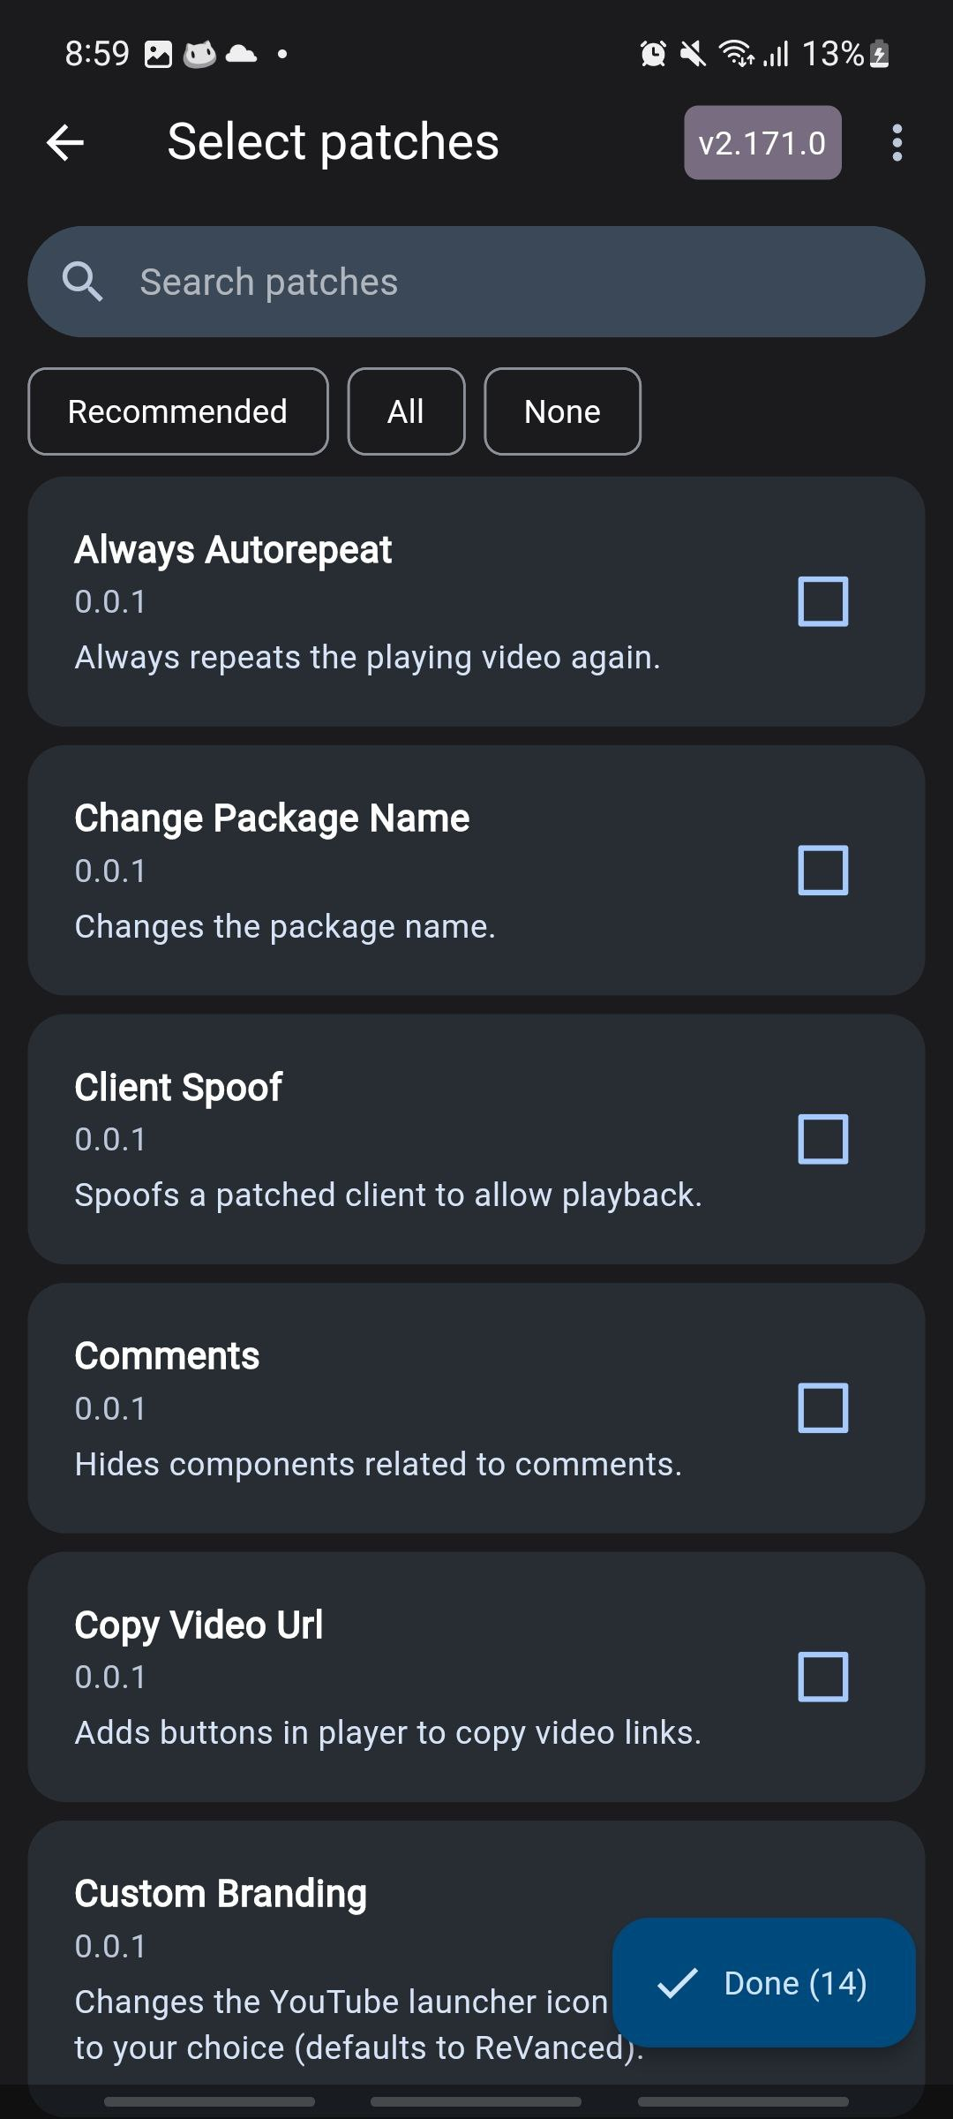953x2119 pixels.
Task: Select the Recommended filter chip
Action: [x=177, y=411]
